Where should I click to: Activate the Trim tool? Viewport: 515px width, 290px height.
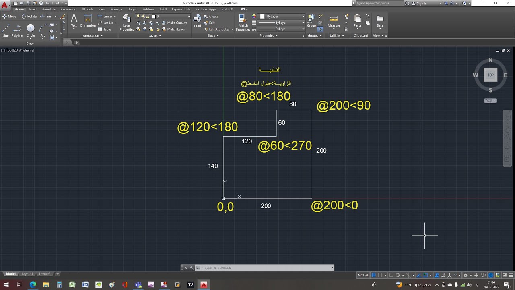tap(46, 17)
